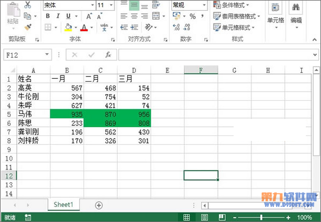Click the macro recording status bar icon
Image resolution: width=321 pixels, height=222 pixels.
pyautogui.click(x=28, y=218)
